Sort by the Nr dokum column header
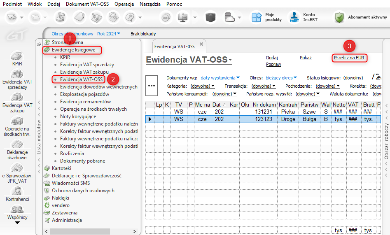Viewport: 390px width, 235px height. pyautogui.click(x=264, y=105)
